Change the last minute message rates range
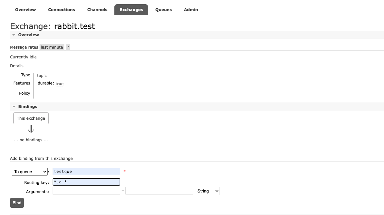 pos(52,47)
